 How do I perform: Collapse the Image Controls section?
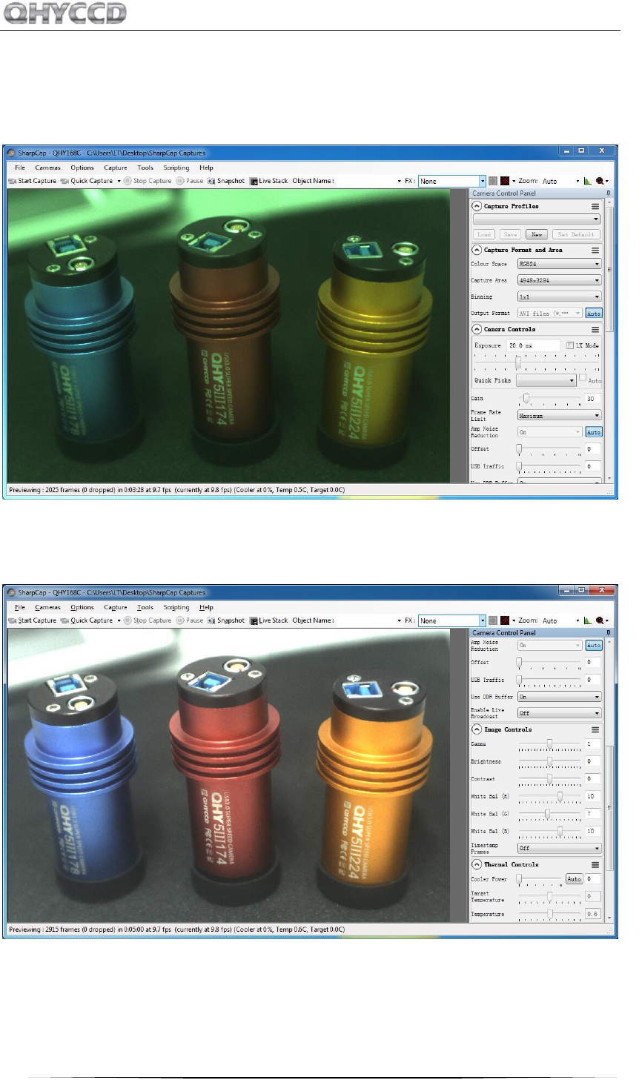point(477,730)
